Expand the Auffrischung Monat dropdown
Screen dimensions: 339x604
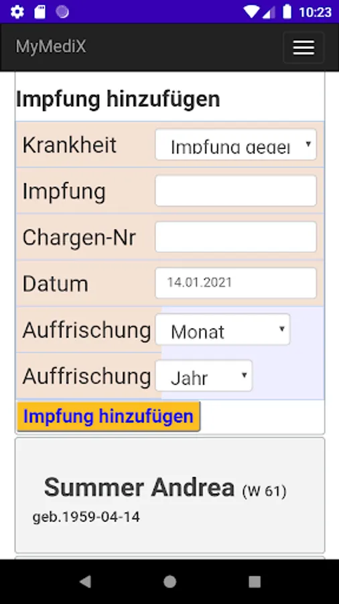(x=222, y=330)
